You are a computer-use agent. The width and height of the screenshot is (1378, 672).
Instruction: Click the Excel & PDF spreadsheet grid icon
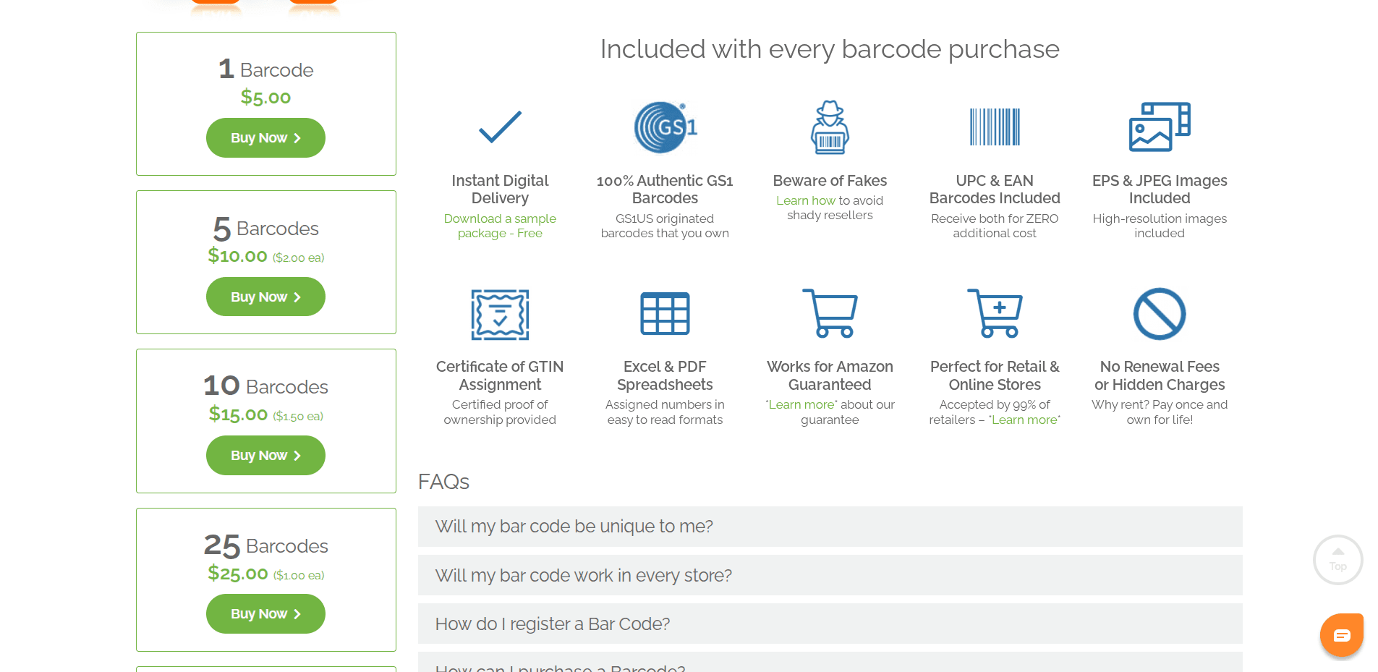pos(665,314)
